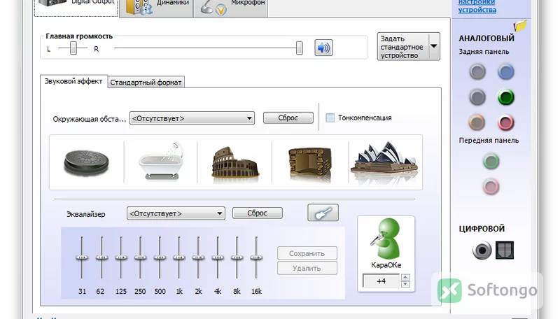Image resolution: width=560 pixels, height=319 pixels.
Task: Click the 500 Hz equalizer slider
Action: coord(160,257)
